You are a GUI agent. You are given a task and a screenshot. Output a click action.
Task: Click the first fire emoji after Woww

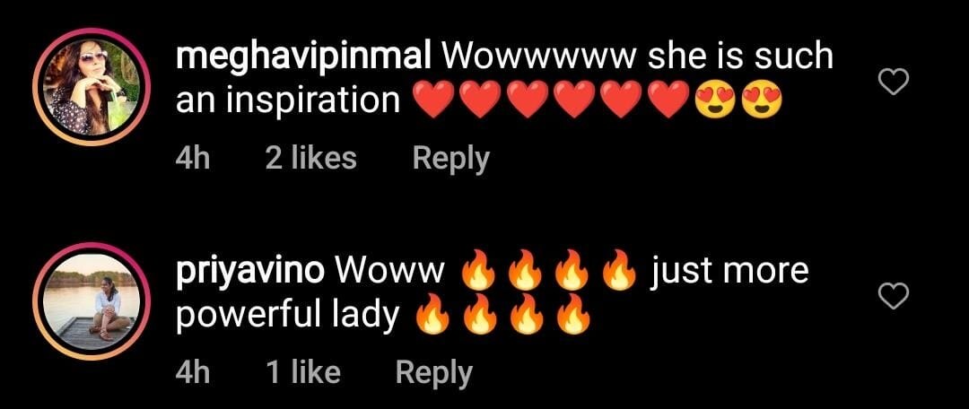pos(477,270)
